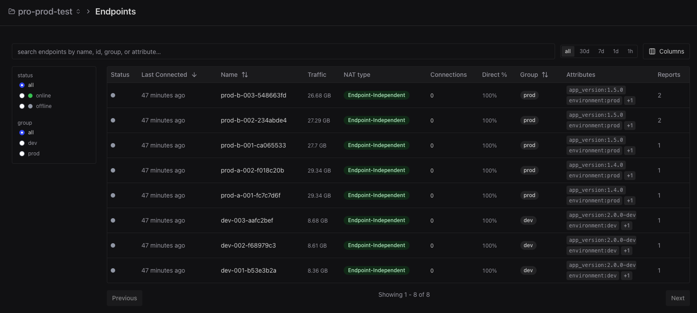Open endpoint prod-a-002-f018c20b
Screen dimensions: 697x313
(252, 170)
